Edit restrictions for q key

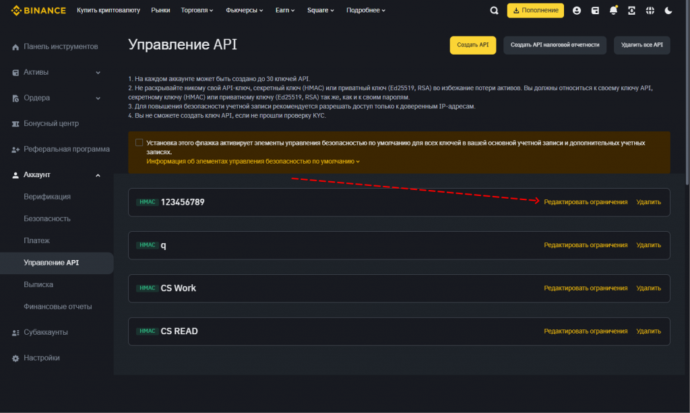coord(586,245)
